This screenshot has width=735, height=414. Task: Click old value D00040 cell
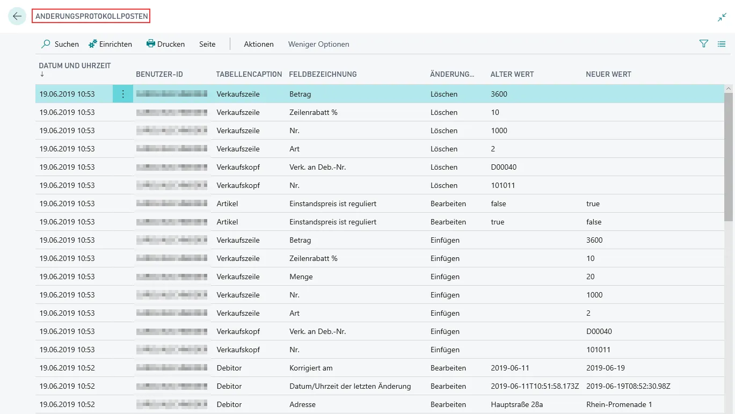pyautogui.click(x=504, y=167)
